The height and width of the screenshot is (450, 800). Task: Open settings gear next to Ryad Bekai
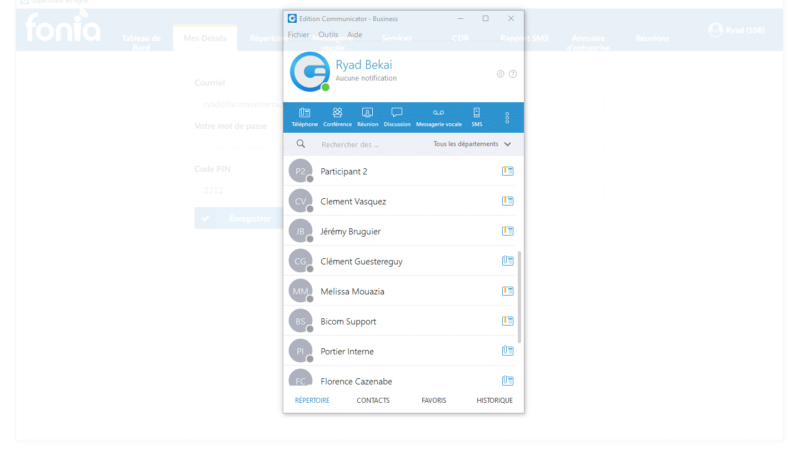coord(500,74)
